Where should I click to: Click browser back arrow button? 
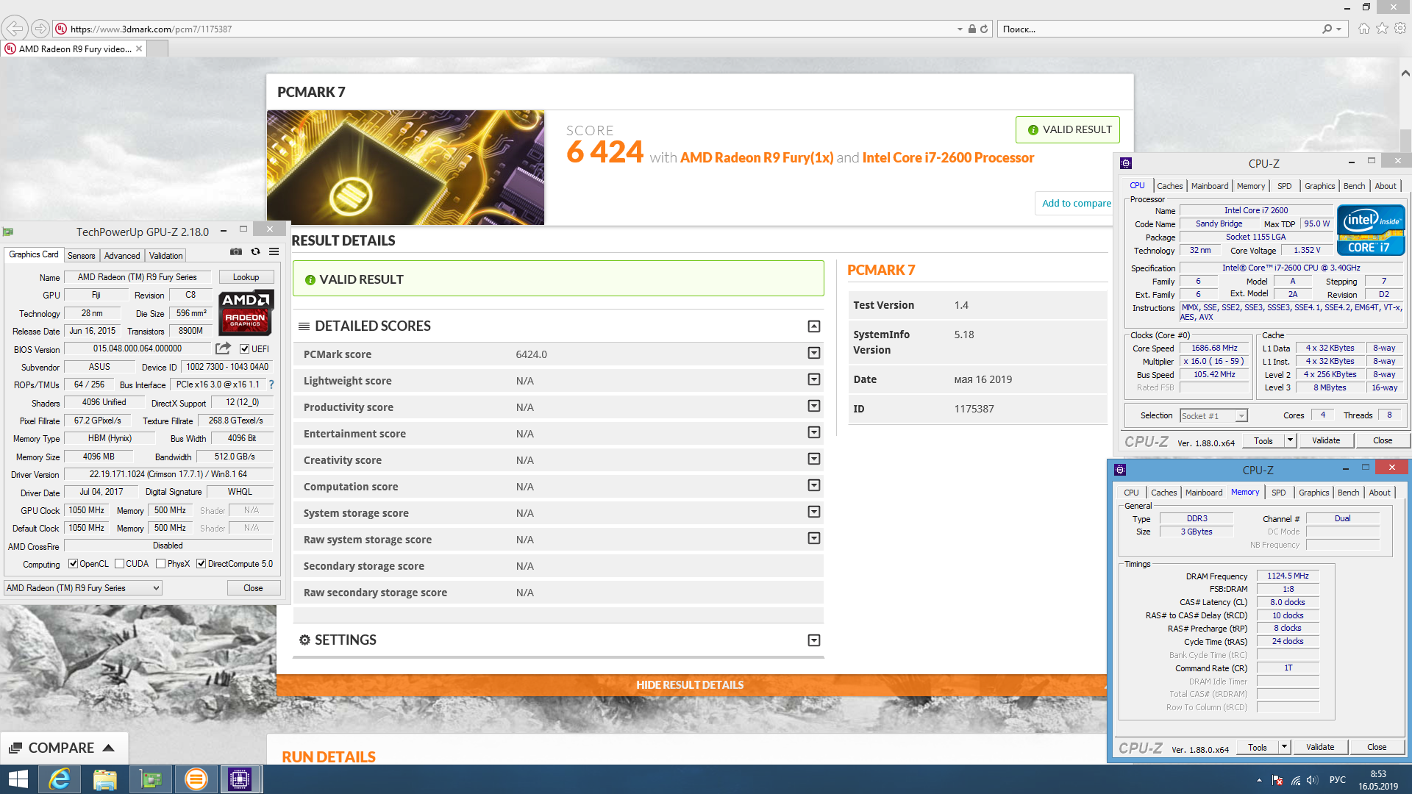click(x=15, y=29)
